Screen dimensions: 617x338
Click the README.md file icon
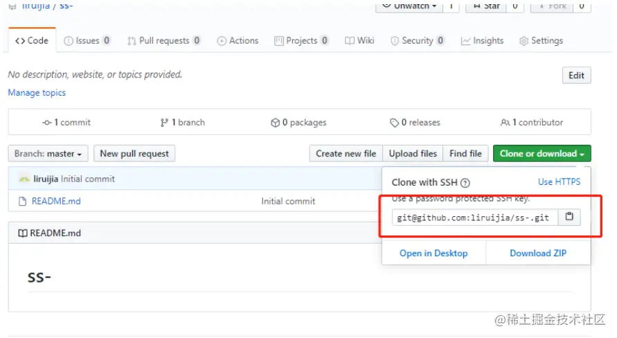[x=22, y=202]
